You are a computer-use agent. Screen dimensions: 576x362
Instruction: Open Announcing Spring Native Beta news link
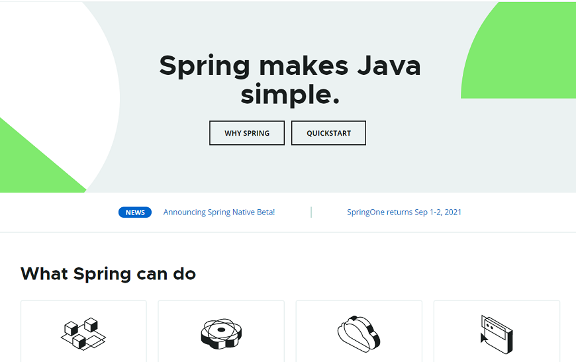tap(219, 212)
